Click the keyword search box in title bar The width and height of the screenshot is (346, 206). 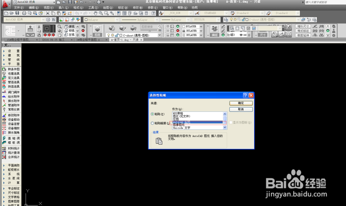[325, 2]
